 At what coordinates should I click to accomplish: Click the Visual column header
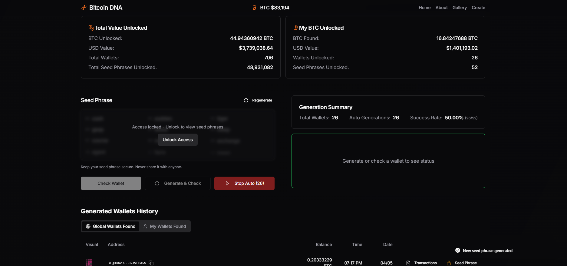click(92, 244)
